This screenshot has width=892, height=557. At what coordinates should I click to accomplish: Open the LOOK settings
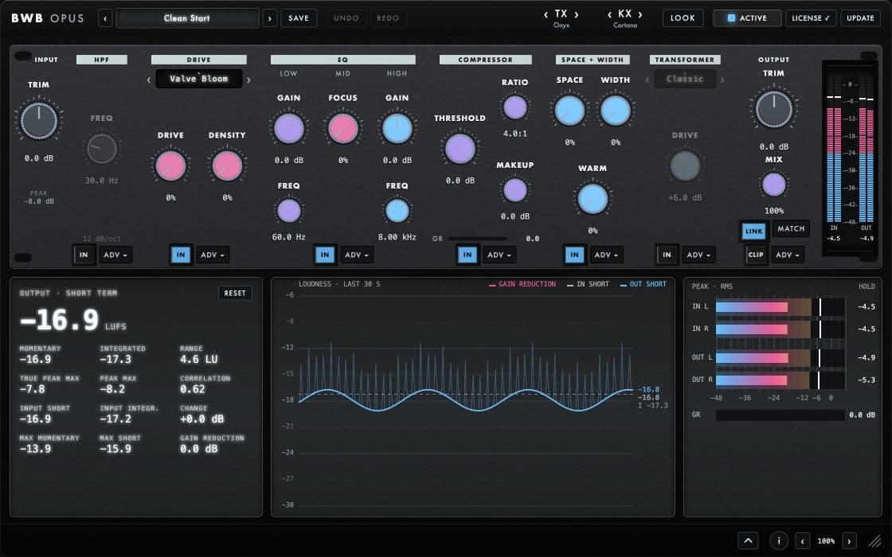tap(683, 18)
